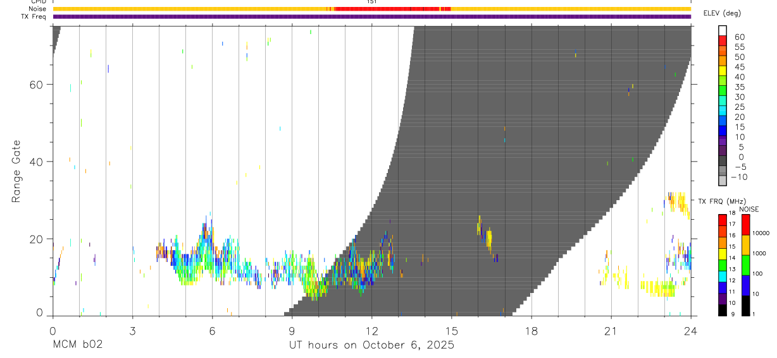Click the 60 value on ELEV scale
777x358 pixels.
(739, 37)
